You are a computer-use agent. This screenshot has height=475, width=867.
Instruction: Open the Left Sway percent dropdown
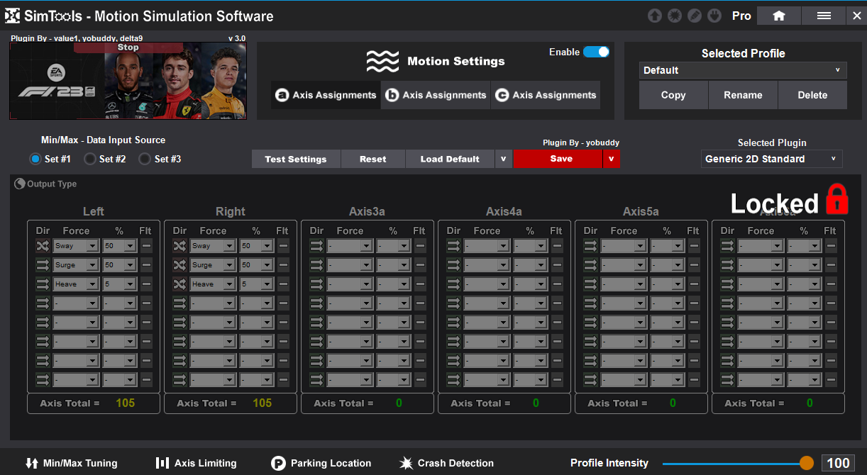click(x=120, y=246)
